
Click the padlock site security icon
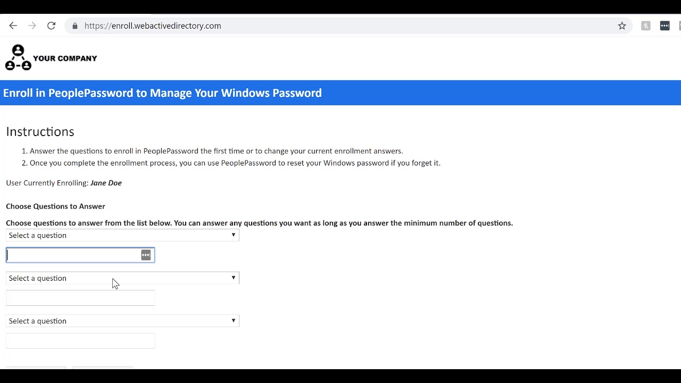tap(75, 26)
